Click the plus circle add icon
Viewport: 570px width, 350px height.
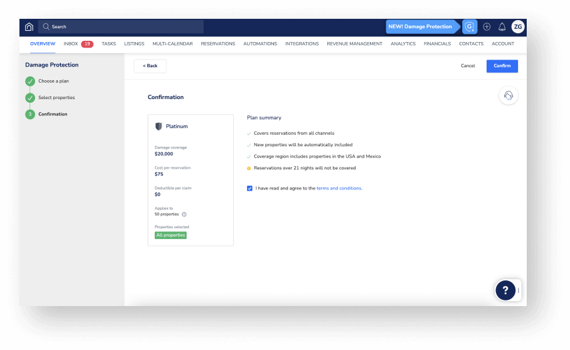tap(487, 26)
